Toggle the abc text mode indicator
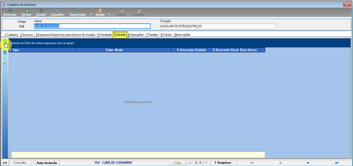Screen dimensions: 353x166 coord(191,163)
